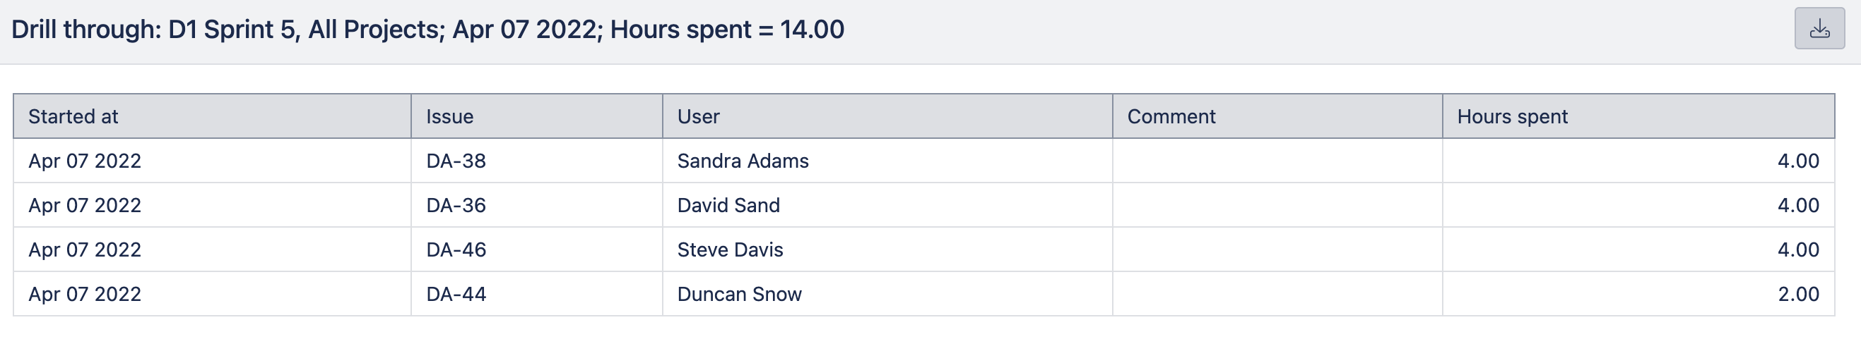This screenshot has width=1861, height=351.
Task: Click the Issue column header
Action: [537, 116]
